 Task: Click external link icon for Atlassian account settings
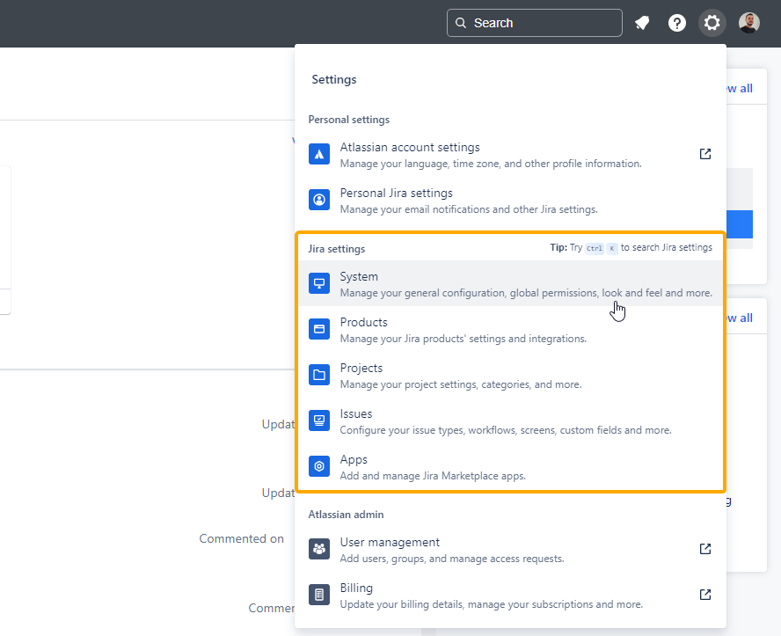tap(704, 154)
